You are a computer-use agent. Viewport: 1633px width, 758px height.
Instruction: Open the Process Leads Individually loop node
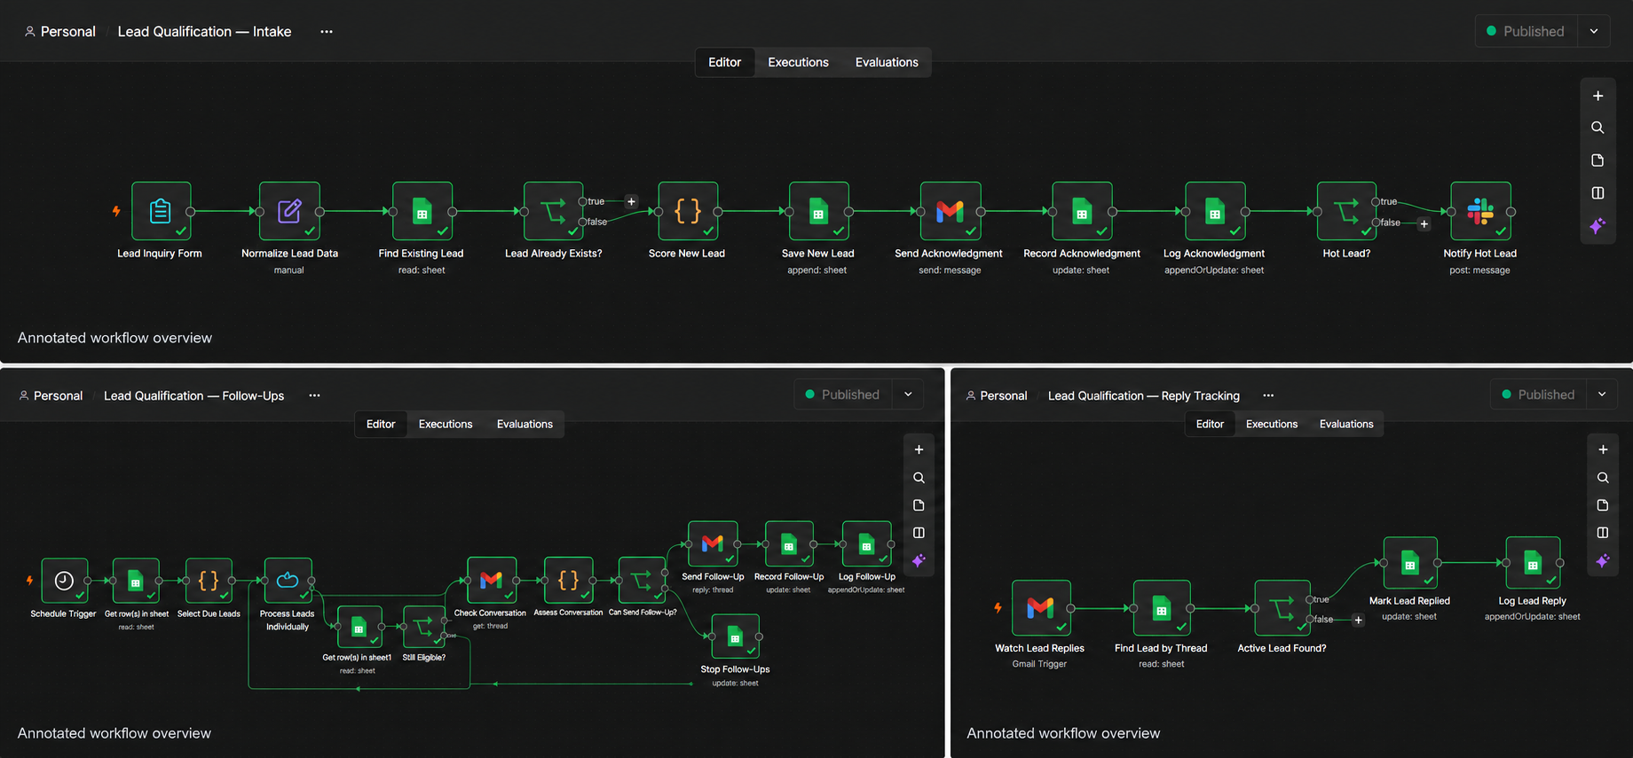[x=288, y=581]
